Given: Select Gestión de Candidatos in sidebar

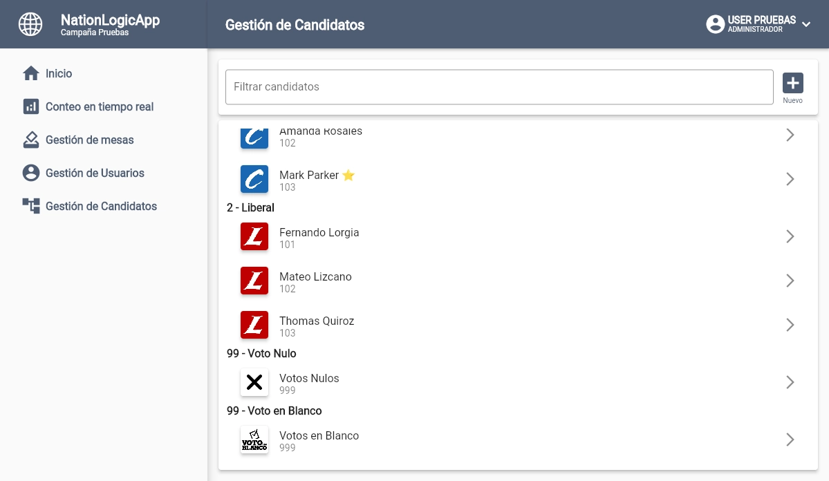Looking at the screenshot, I should point(101,206).
